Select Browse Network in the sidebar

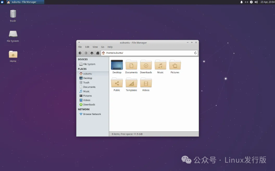point(92,114)
